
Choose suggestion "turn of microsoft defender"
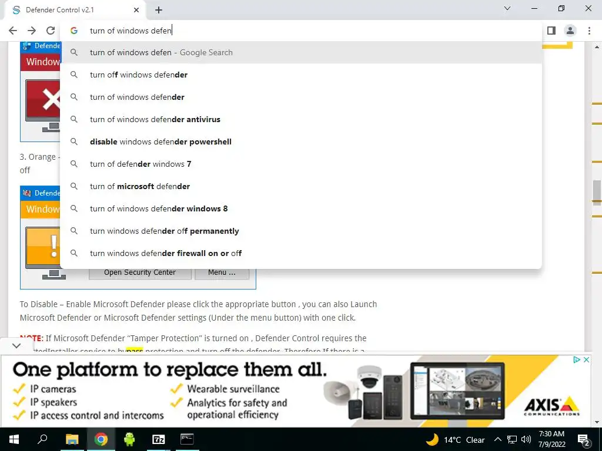[302, 186]
